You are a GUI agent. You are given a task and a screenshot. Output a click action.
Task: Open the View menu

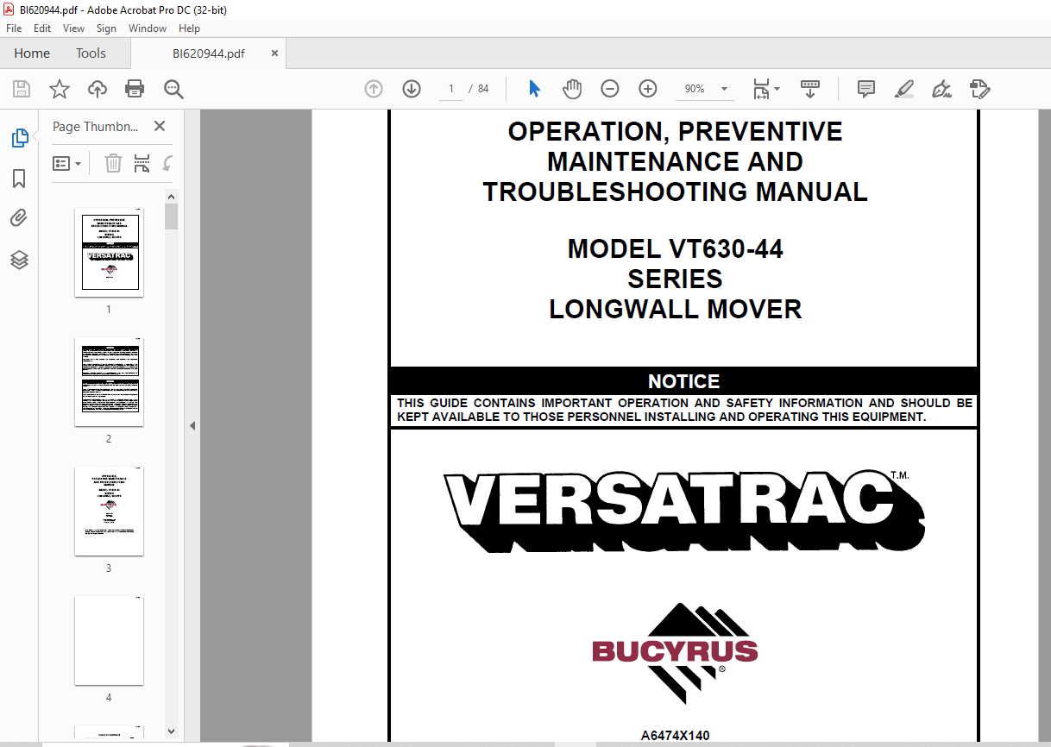73,28
